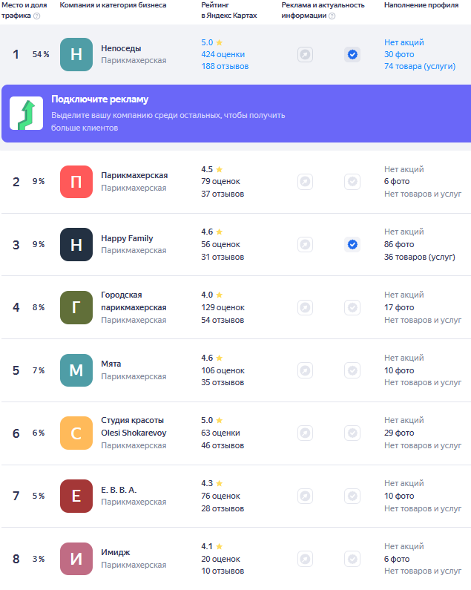
Task: Click the advertising icon in E. B. B. A. row
Action: (305, 496)
